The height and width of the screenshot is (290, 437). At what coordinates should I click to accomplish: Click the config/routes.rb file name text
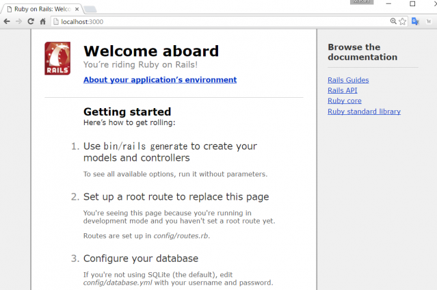coord(181,236)
